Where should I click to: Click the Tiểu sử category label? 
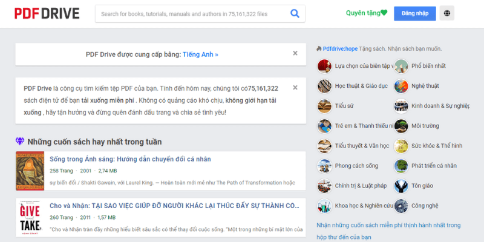pyautogui.click(x=344, y=106)
